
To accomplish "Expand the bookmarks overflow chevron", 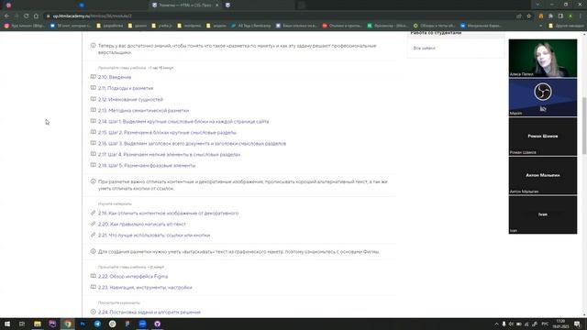I will (540, 26).
